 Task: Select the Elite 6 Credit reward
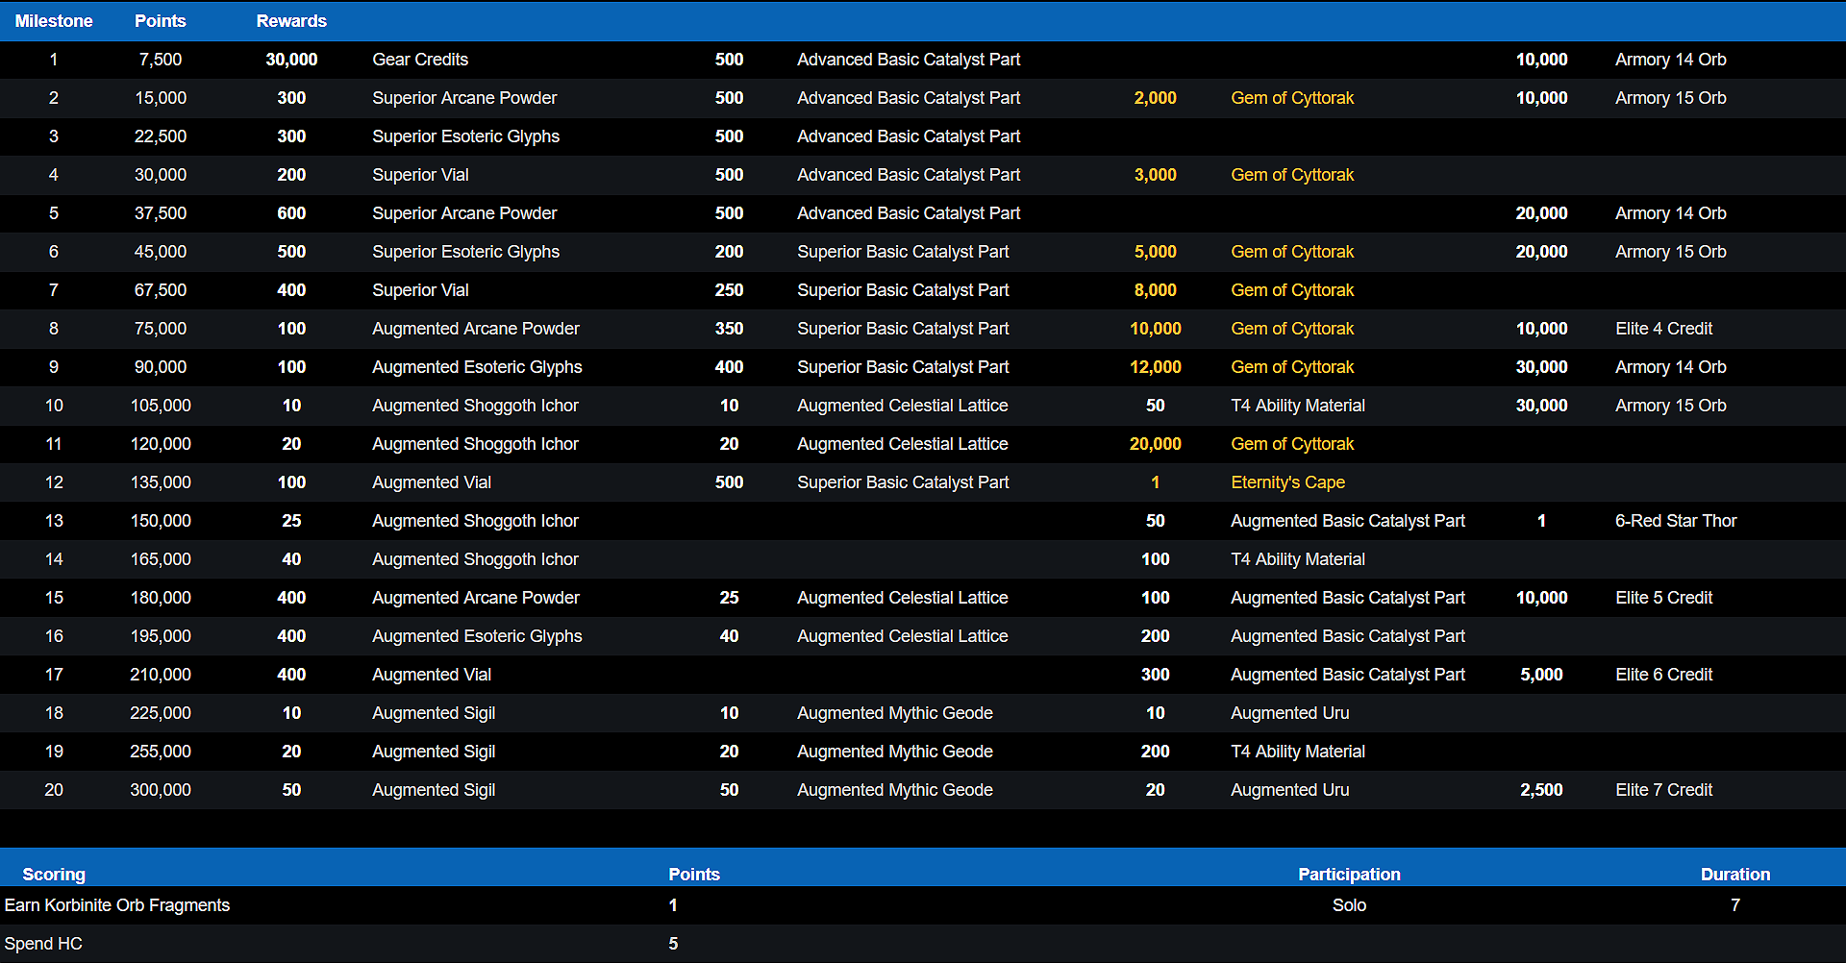[x=1663, y=675]
